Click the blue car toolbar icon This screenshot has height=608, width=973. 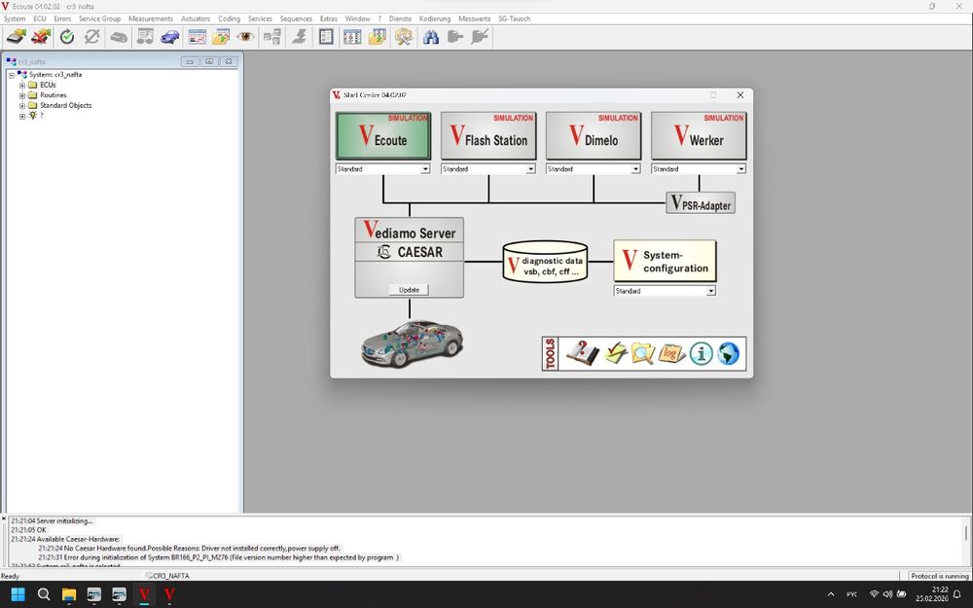click(x=170, y=37)
